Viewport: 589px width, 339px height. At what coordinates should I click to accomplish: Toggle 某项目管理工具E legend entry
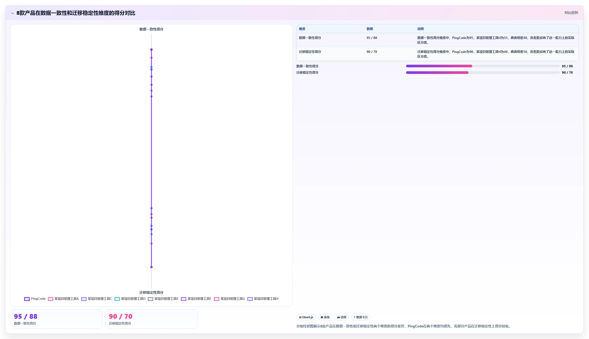163,299
